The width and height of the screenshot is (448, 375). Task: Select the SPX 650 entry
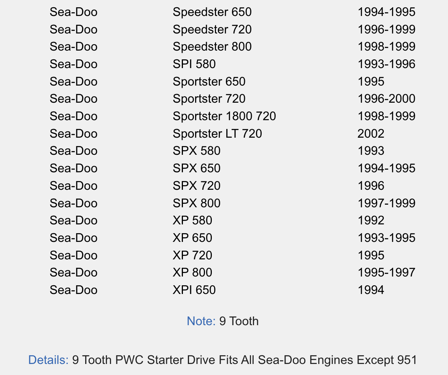pyautogui.click(x=197, y=168)
